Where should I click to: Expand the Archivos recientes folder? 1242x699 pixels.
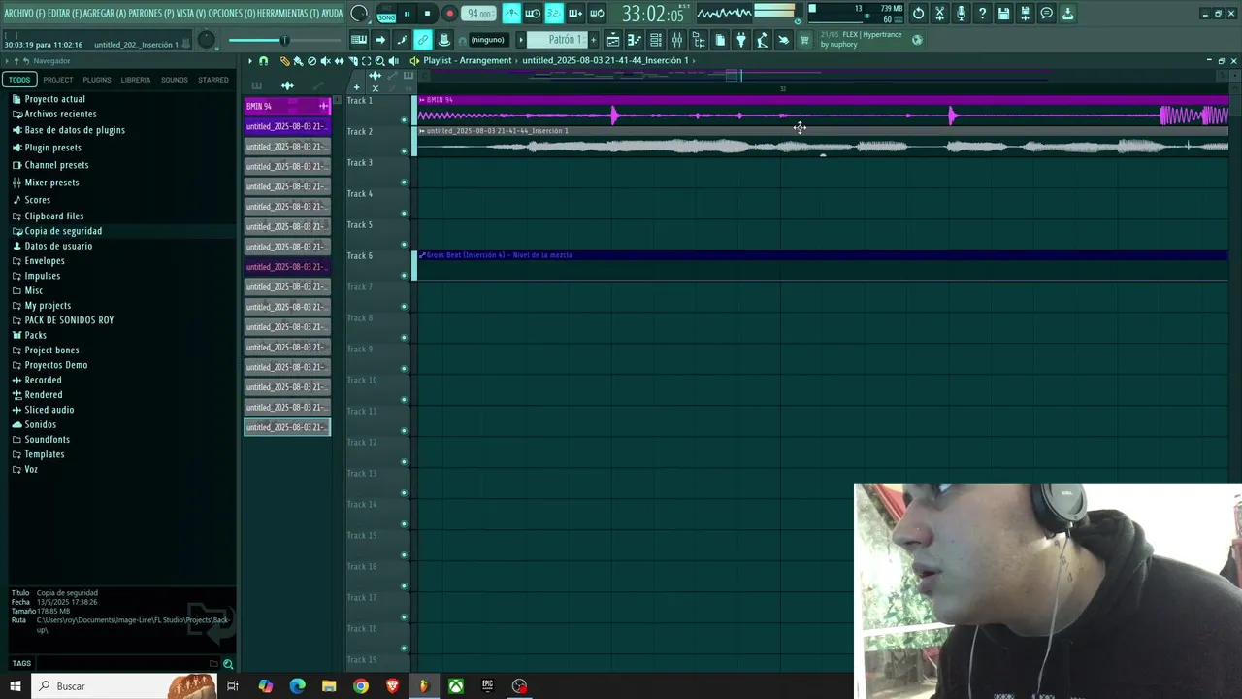[x=60, y=114]
